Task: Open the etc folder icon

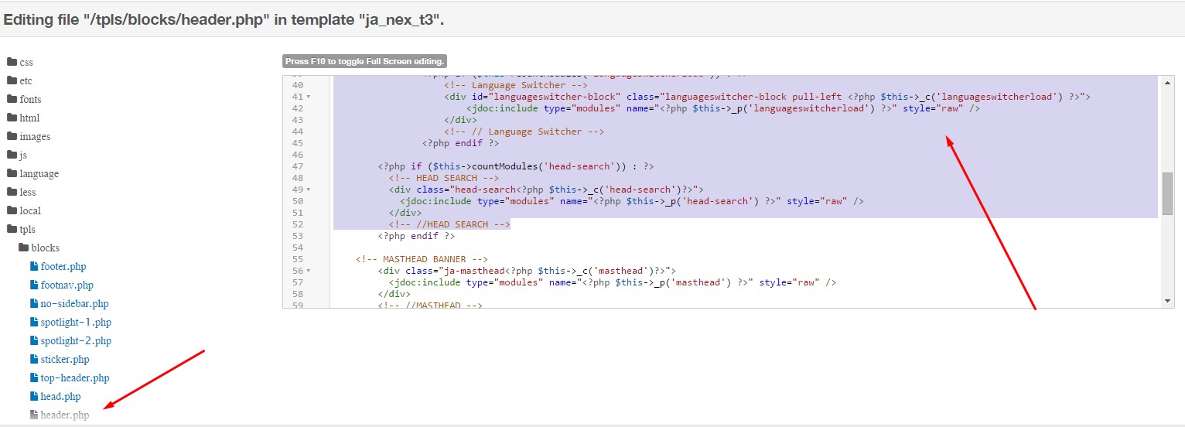Action: pyautogui.click(x=12, y=80)
